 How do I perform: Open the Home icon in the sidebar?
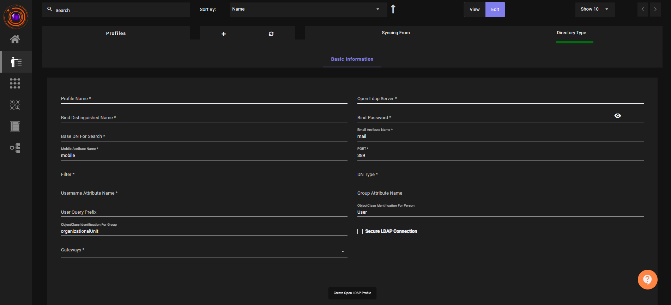[x=15, y=39]
